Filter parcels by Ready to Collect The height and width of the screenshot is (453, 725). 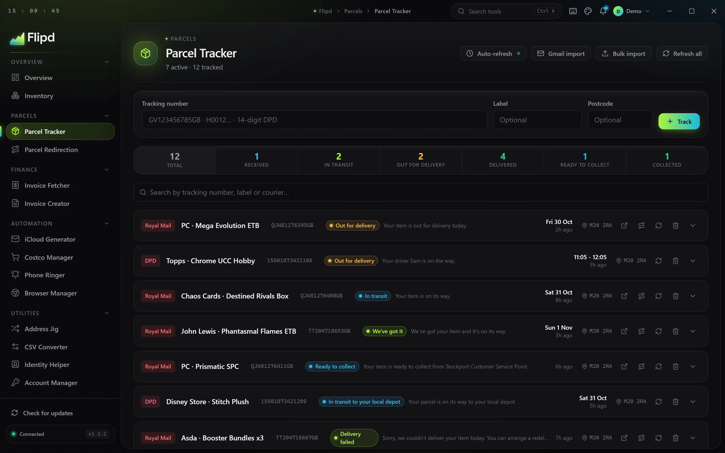pos(585,160)
